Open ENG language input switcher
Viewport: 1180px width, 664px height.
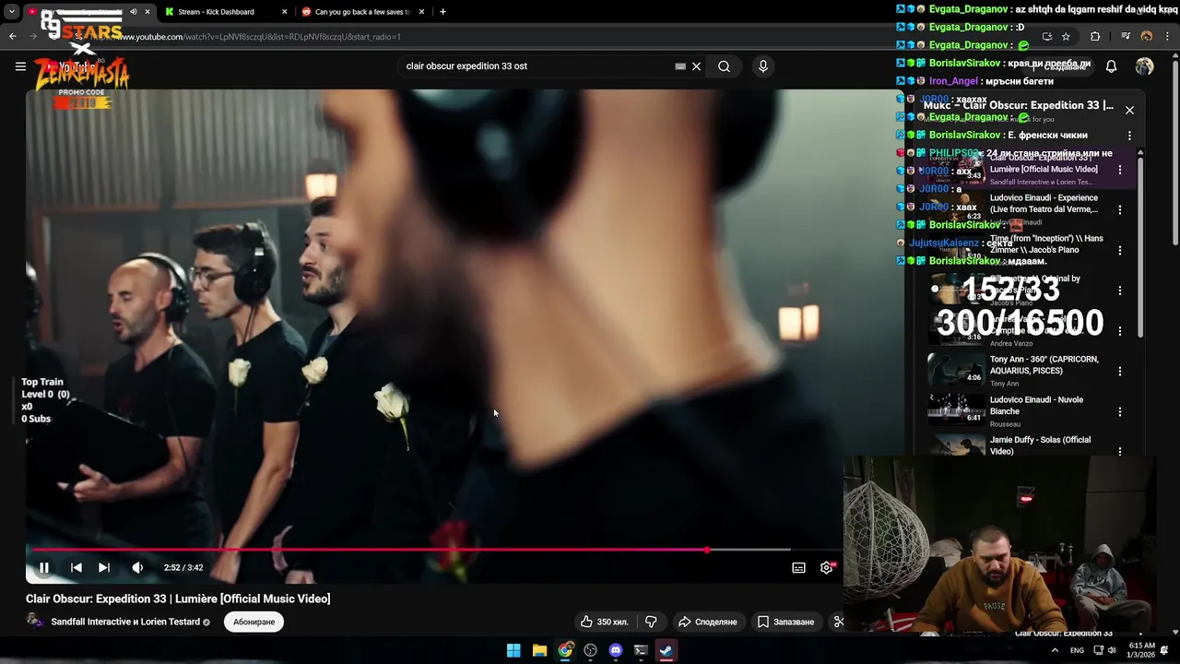point(1077,650)
